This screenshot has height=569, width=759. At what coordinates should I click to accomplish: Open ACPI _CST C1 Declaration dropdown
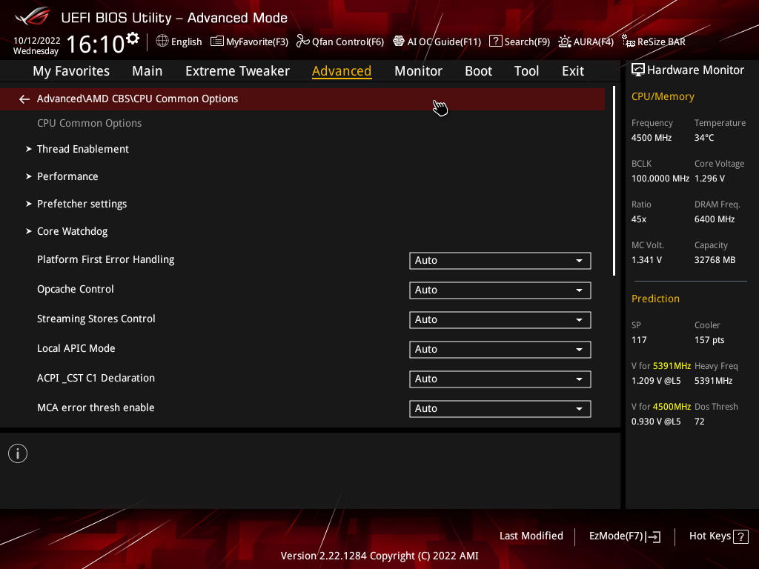[500, 379]
